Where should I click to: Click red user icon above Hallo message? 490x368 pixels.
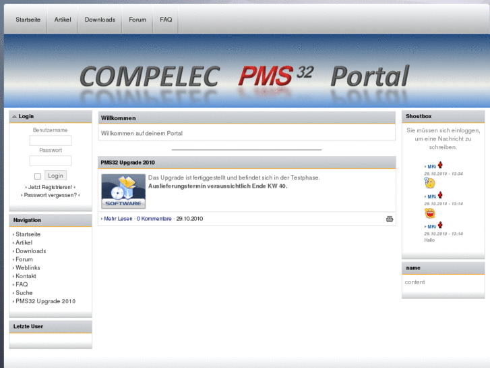coord(440,225)
